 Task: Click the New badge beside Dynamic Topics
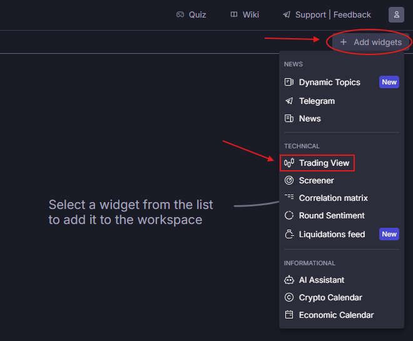pos(389,82)
